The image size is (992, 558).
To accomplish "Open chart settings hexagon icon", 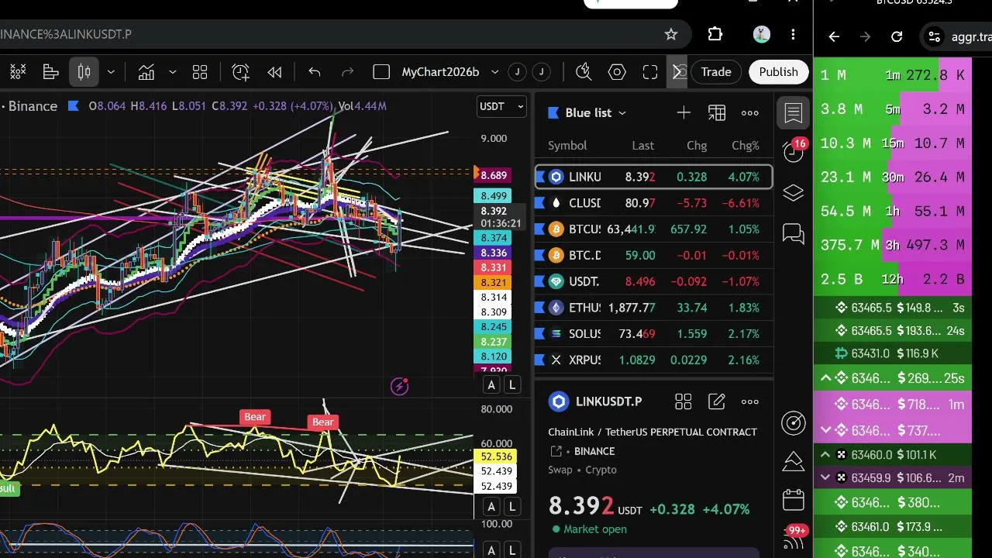I will click(617, 72).
